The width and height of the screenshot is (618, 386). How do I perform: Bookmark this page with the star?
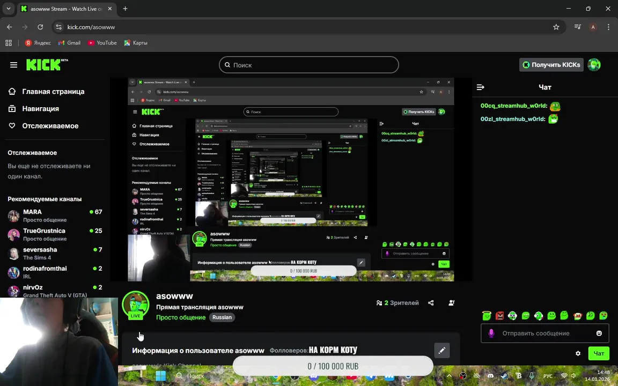click(556, 27)
